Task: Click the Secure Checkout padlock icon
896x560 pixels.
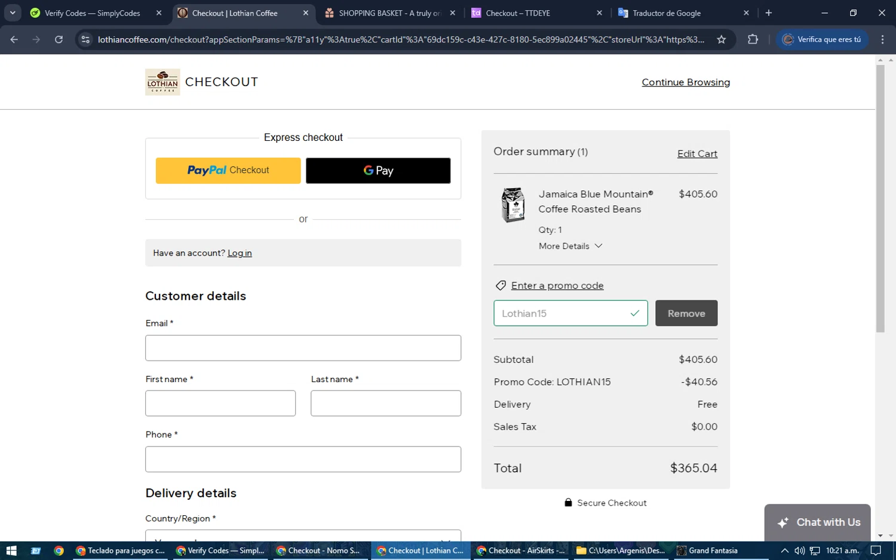Action: pyautogui.click(x=568, y=503)
